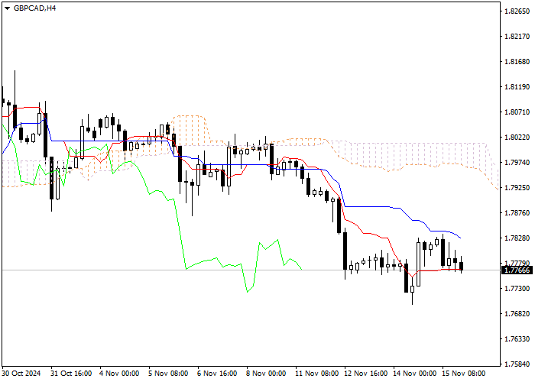Click the 31 Oct 16:00 time label
This screenshot has height=382, width=535.
[71, 374]
